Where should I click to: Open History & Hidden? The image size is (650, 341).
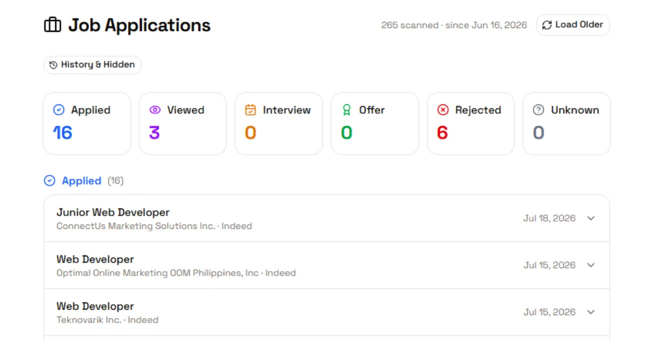(93, 65)
